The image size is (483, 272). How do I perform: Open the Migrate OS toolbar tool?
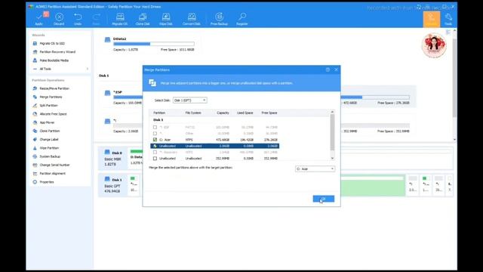point(120,19)
